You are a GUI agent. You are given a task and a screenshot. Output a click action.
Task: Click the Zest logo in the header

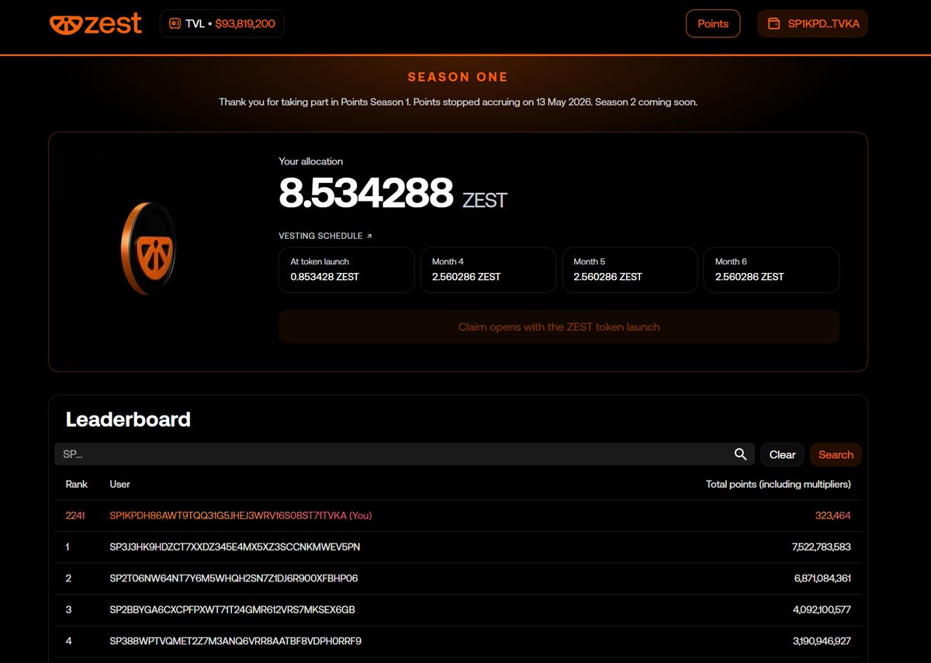pyautogui.click(x=96, y=23)
